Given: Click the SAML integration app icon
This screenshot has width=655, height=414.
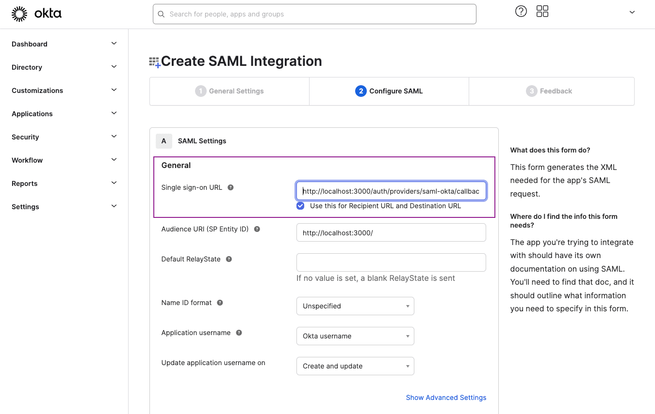Looking at the screenshot, I should (x=155, y=62).
